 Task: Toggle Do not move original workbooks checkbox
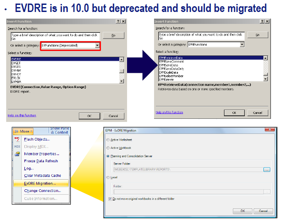110,199
